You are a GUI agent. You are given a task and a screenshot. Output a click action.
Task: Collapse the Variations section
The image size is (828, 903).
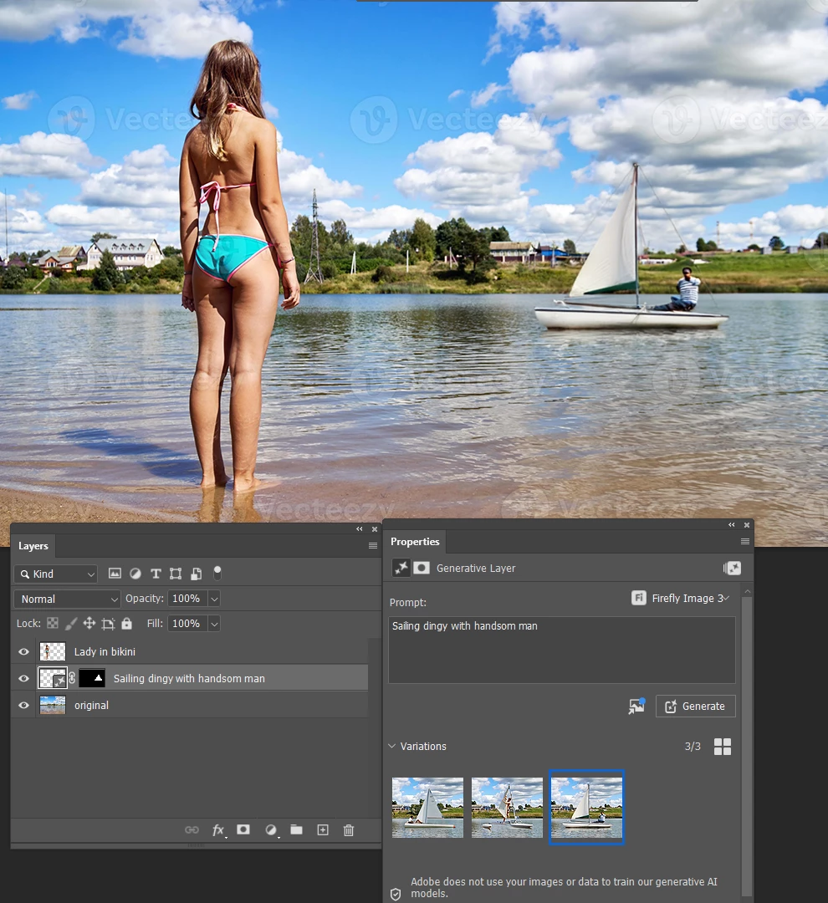point(391,746)
